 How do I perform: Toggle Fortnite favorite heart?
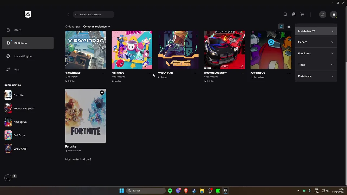tap(102, 93)
